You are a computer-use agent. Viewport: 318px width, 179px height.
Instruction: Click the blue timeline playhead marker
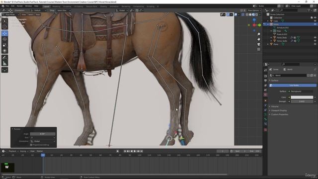tap(43, 155)
